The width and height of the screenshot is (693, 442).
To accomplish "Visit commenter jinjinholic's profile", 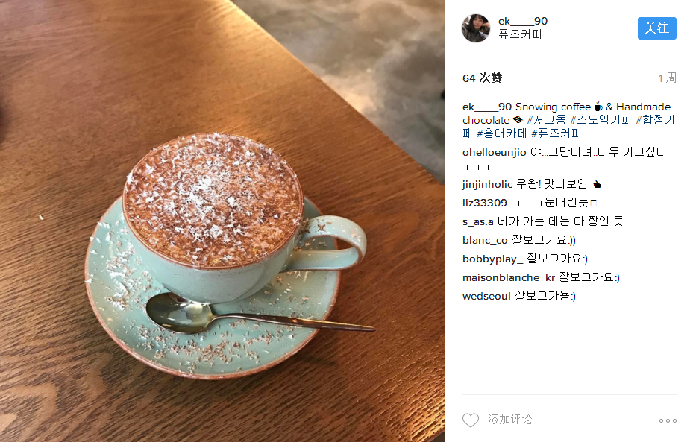I will point(487,184).
